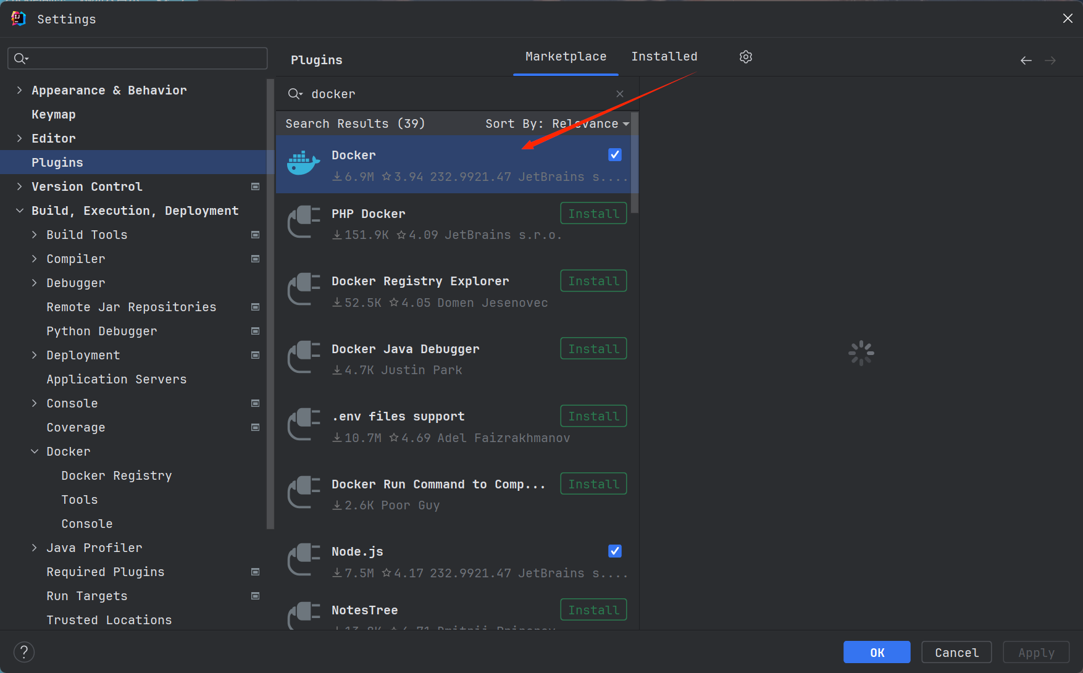1083x673 pixels.
Task: Click the settings search magnifier icon
Action: click(21, 59)
